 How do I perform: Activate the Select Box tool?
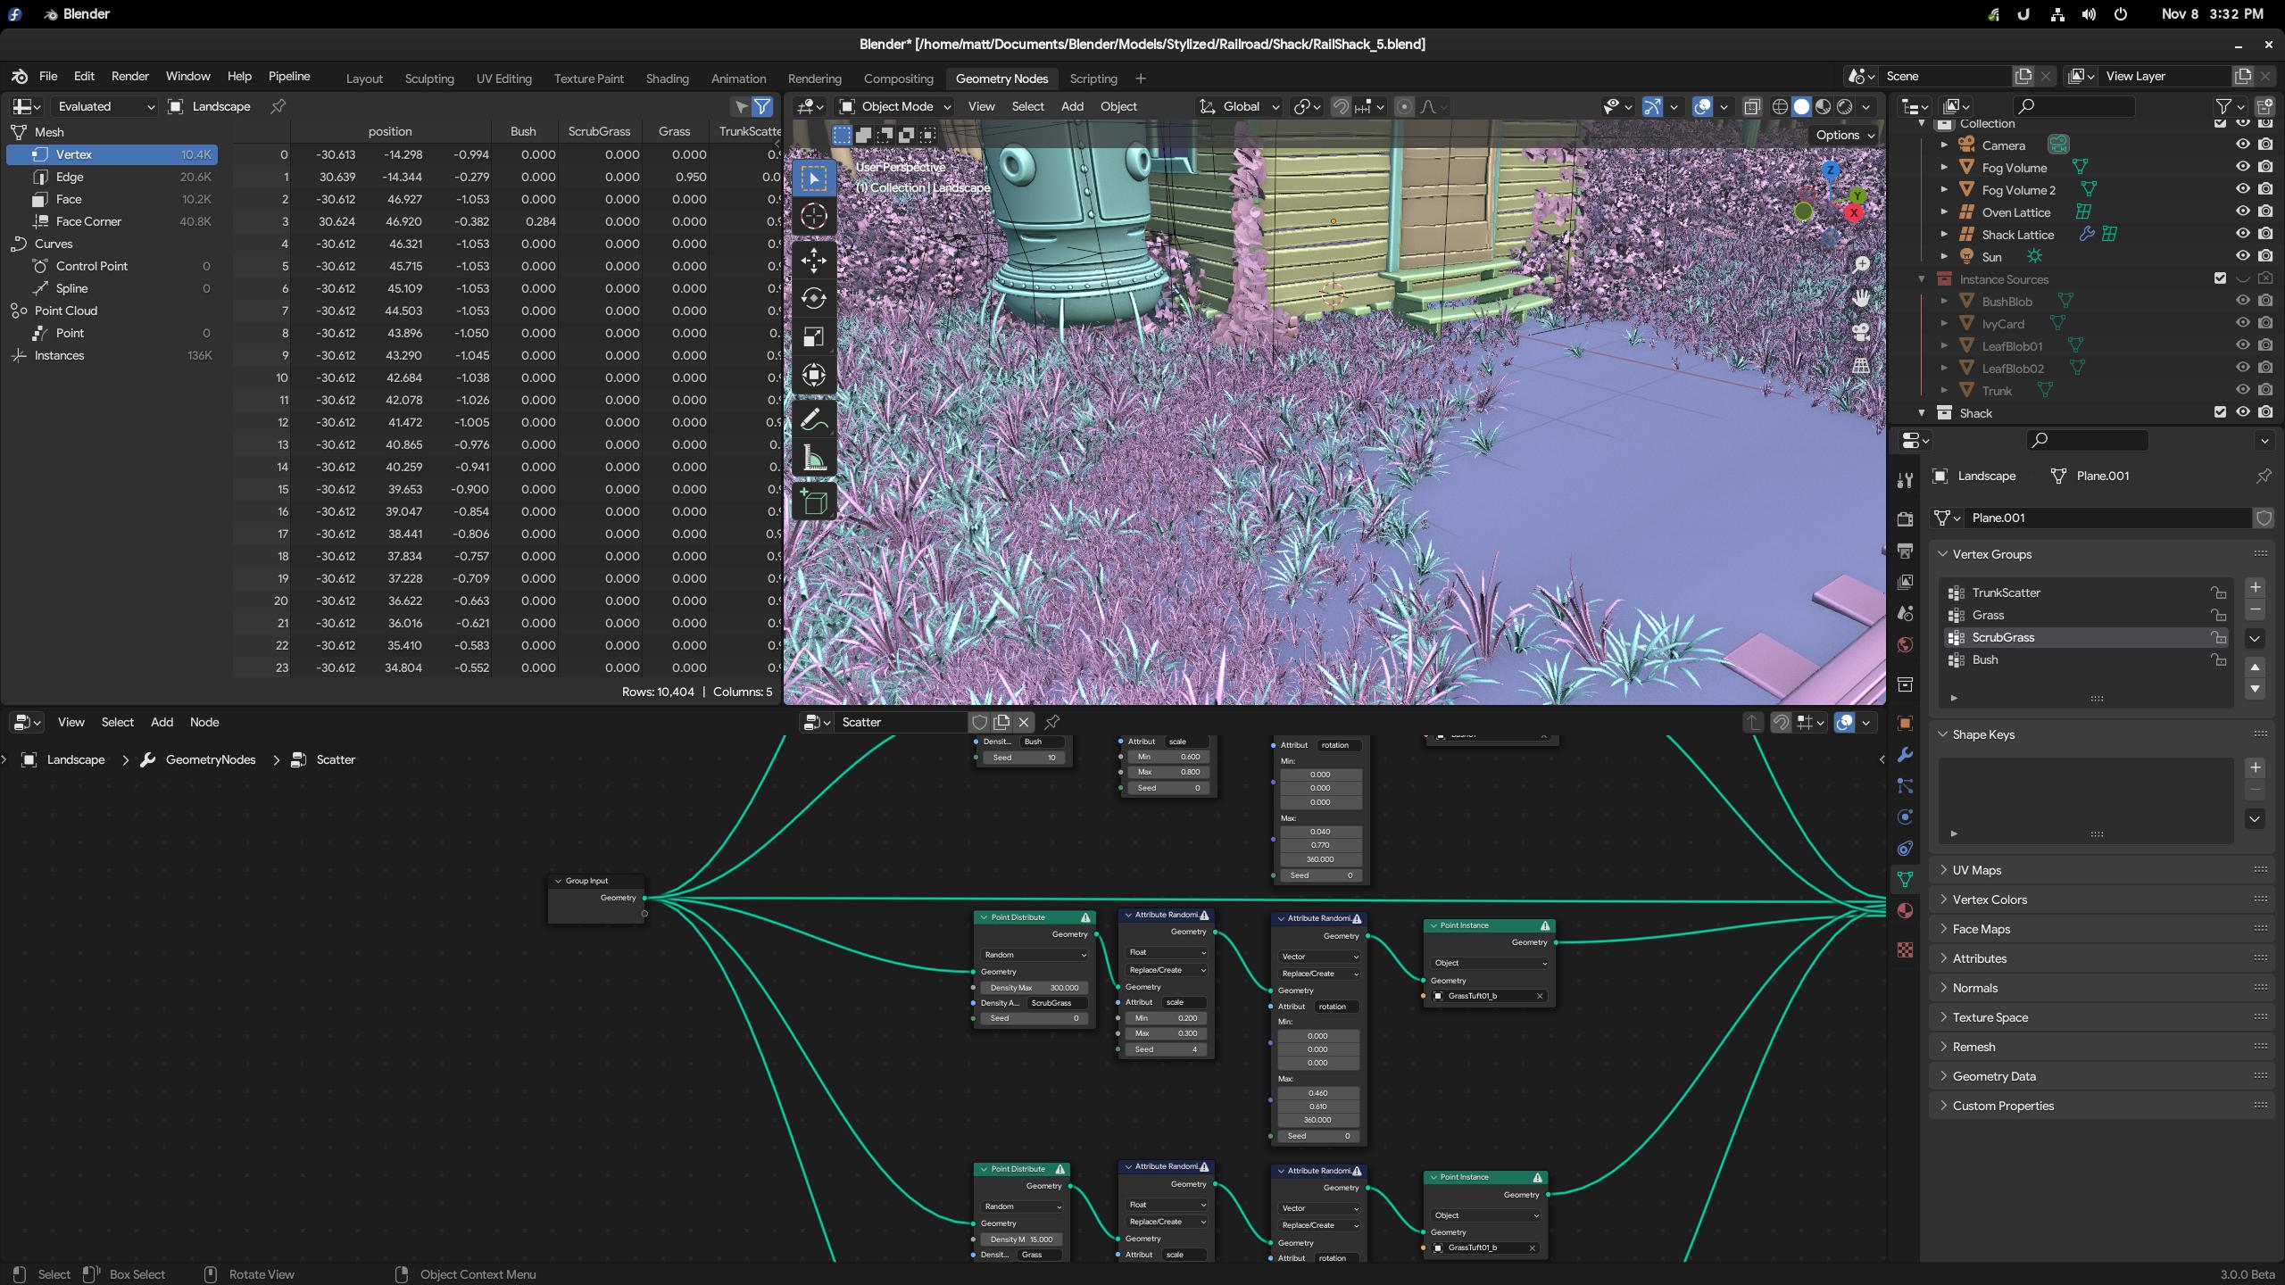point(813,178)
